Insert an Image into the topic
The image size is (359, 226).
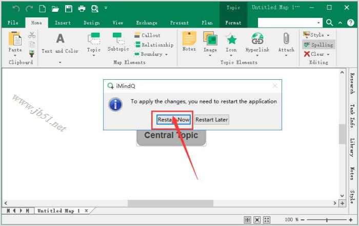tap(210, 42)
